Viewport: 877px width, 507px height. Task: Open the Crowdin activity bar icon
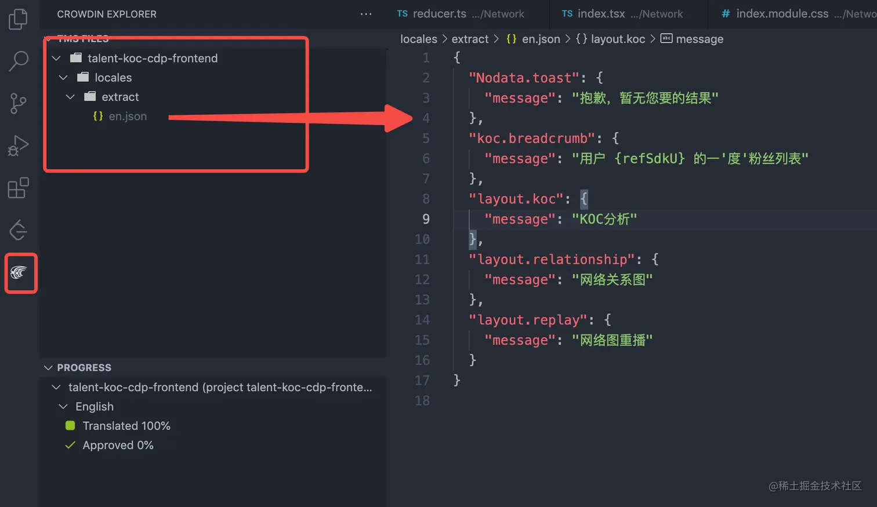pos(19,272)
